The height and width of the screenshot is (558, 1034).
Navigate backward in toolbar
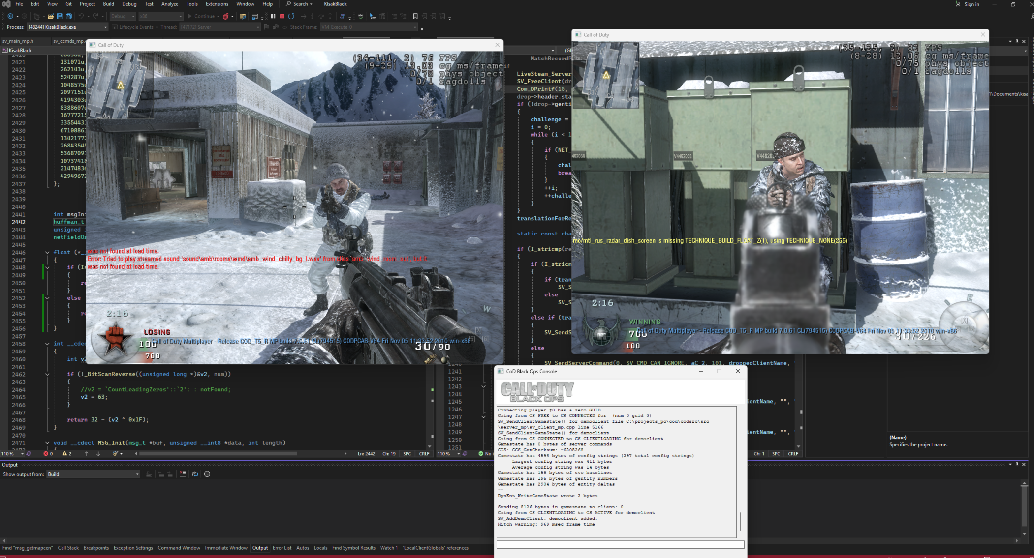[10, 16]
